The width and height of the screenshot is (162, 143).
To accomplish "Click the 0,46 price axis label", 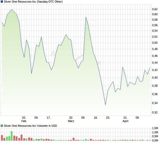I will tap(155, 56).
